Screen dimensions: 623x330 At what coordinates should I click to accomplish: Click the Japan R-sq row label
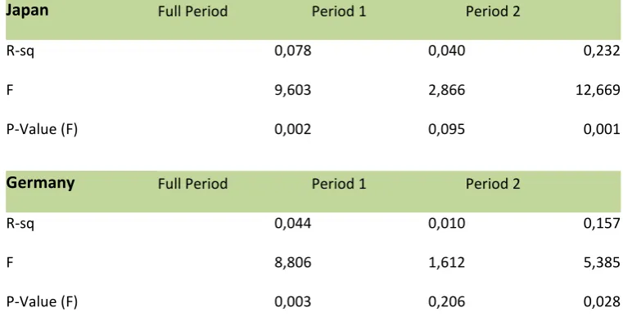(x=20, y=51)
